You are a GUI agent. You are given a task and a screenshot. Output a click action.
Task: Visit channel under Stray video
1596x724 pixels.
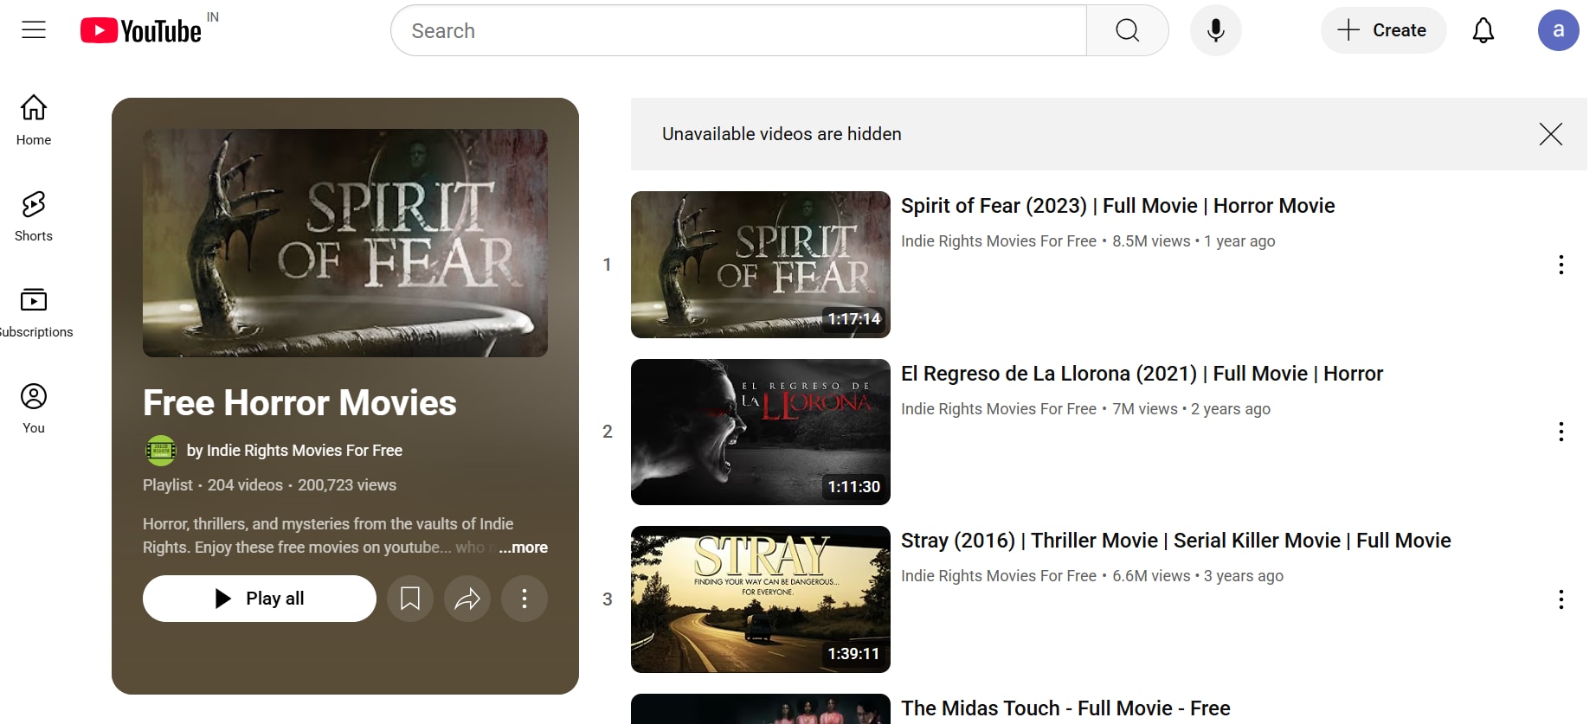pos(999,576)
